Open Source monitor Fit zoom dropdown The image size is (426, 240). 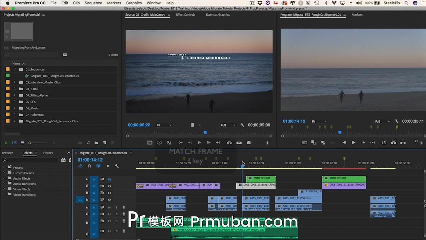coord(164,125)
